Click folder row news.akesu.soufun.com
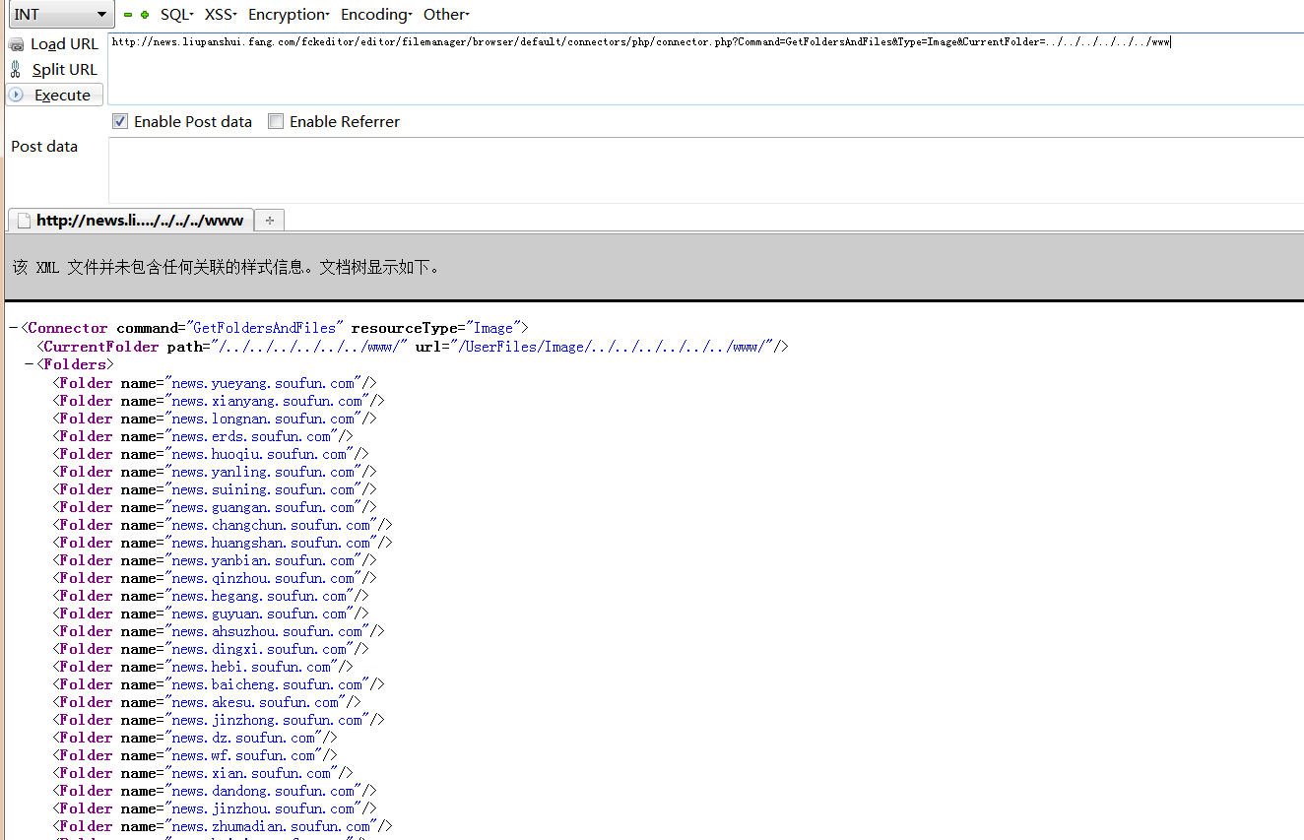1304x840 pixels. coord(207,702)
